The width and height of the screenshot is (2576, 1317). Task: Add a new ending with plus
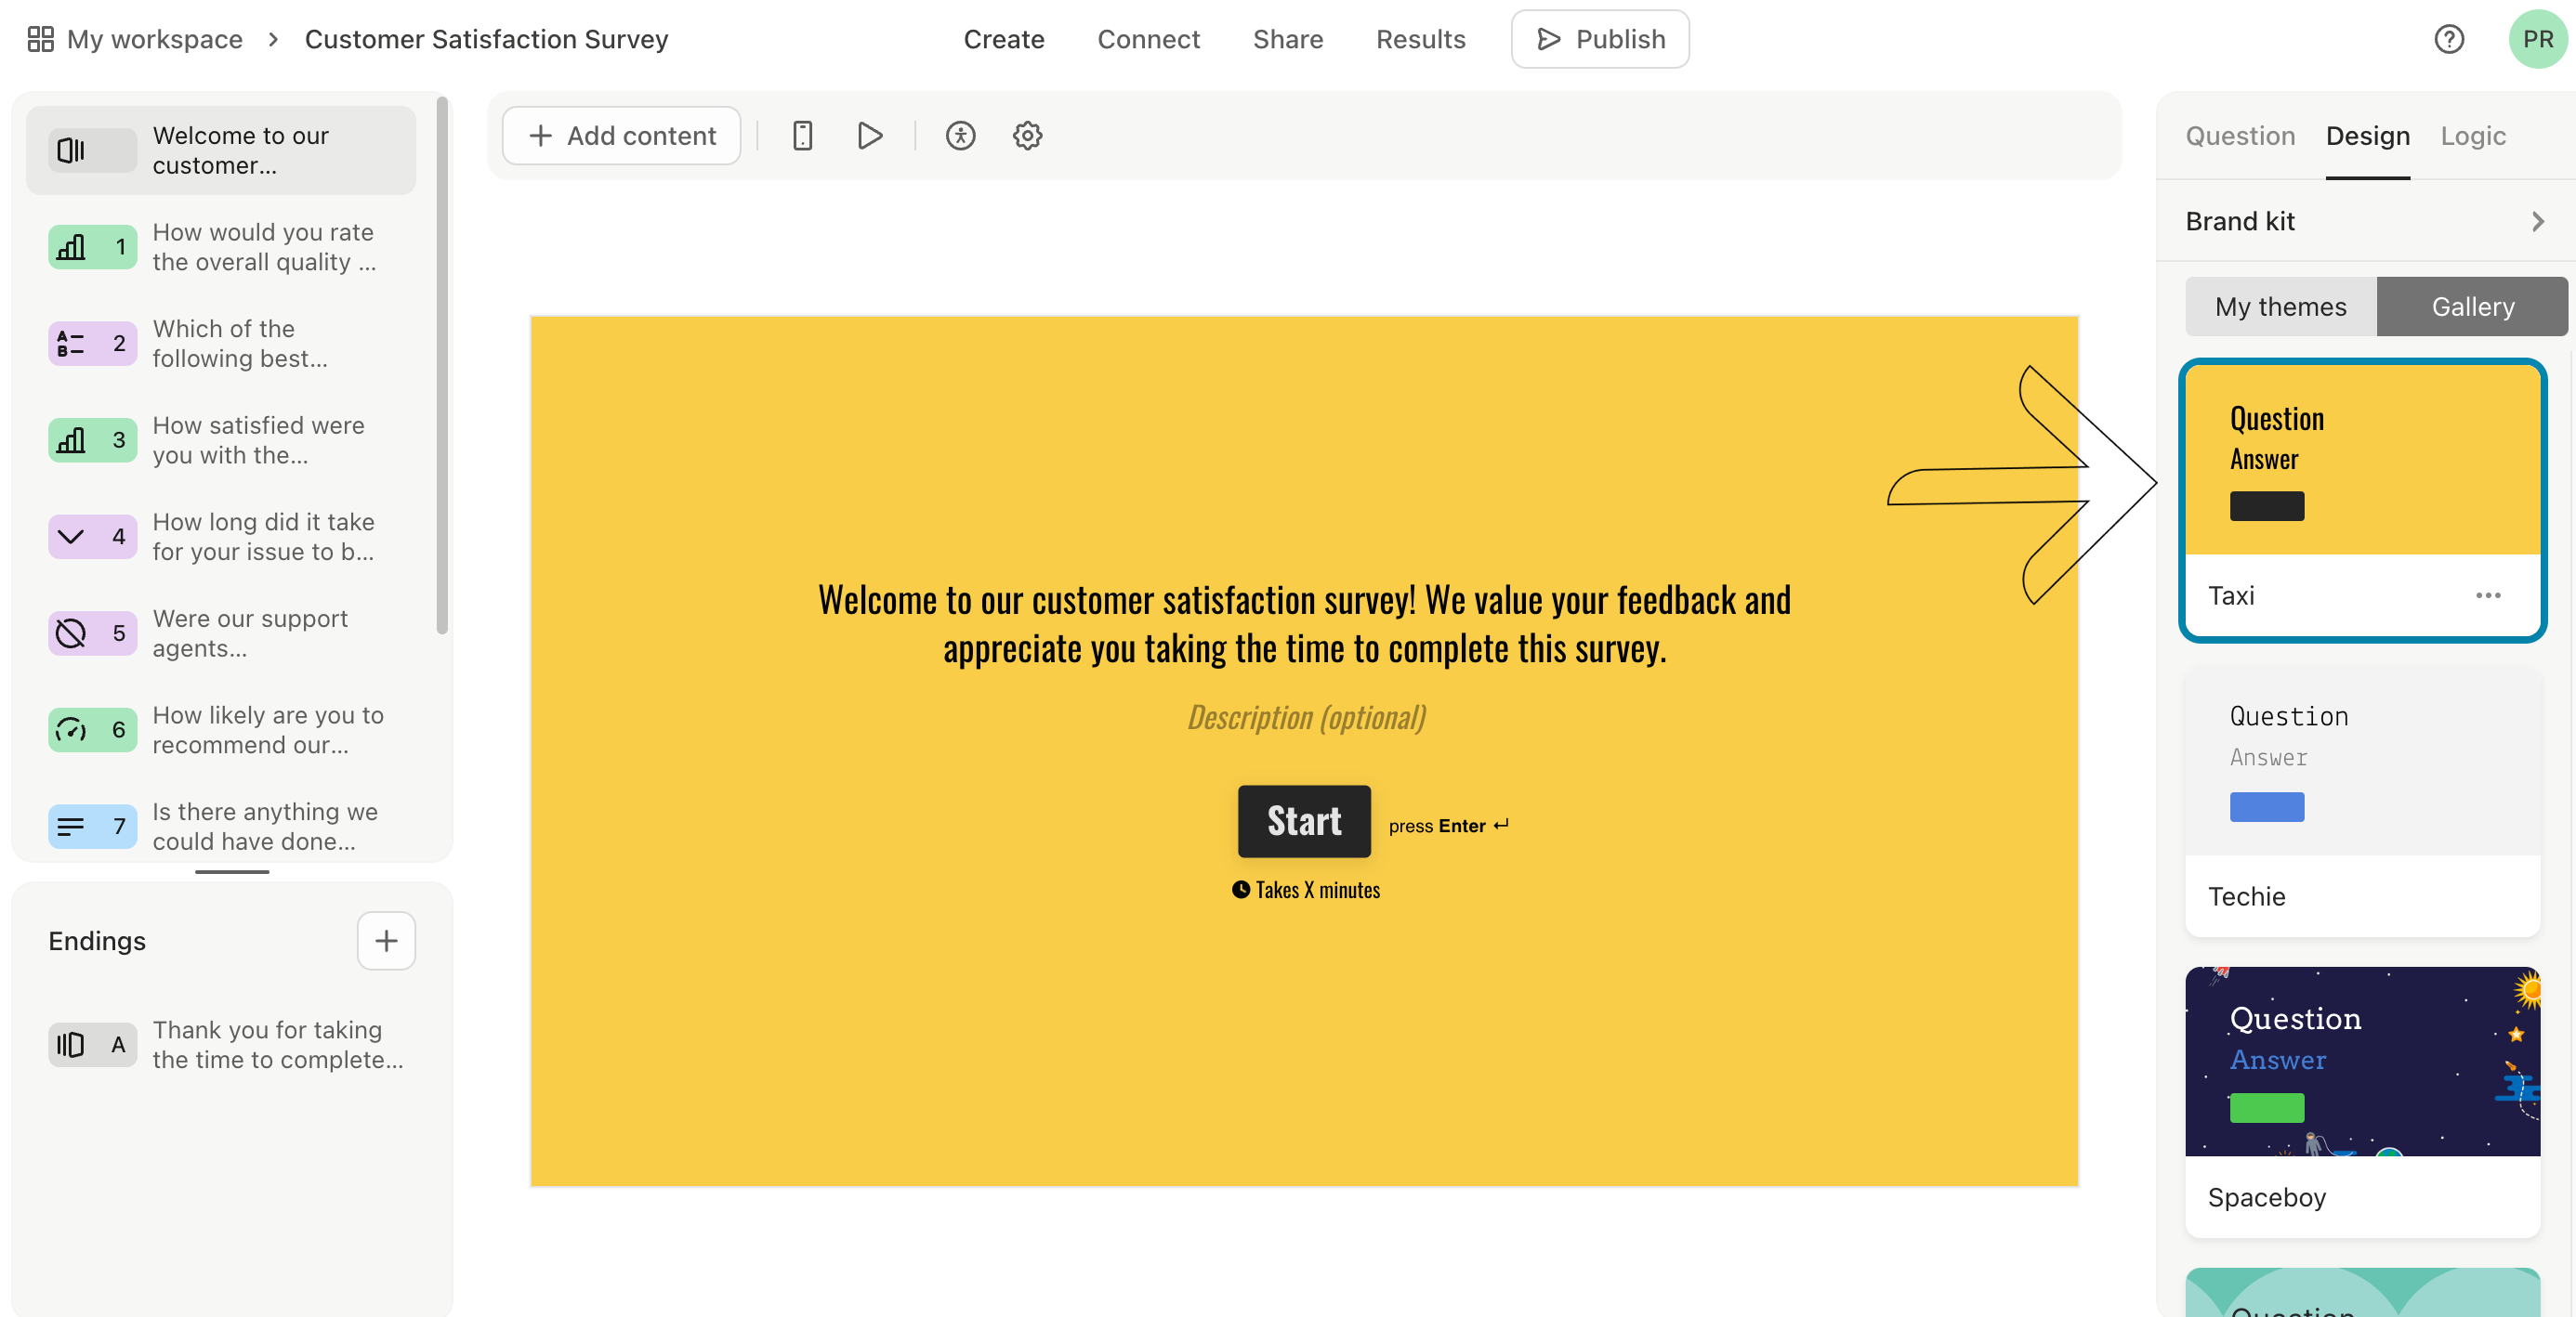[x=386, y=940]
